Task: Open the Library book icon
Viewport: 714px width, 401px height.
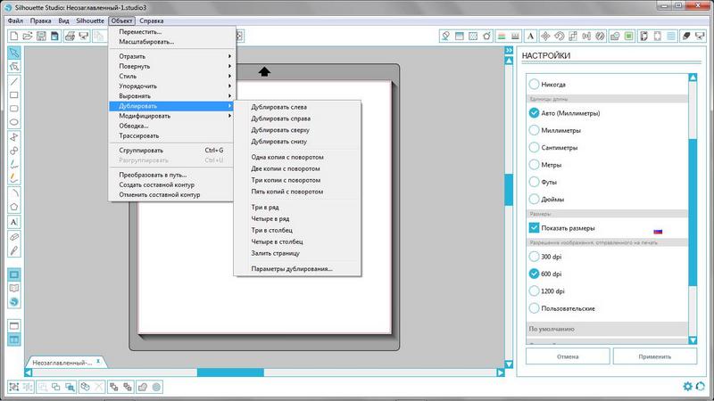Action: pos(14,289)
